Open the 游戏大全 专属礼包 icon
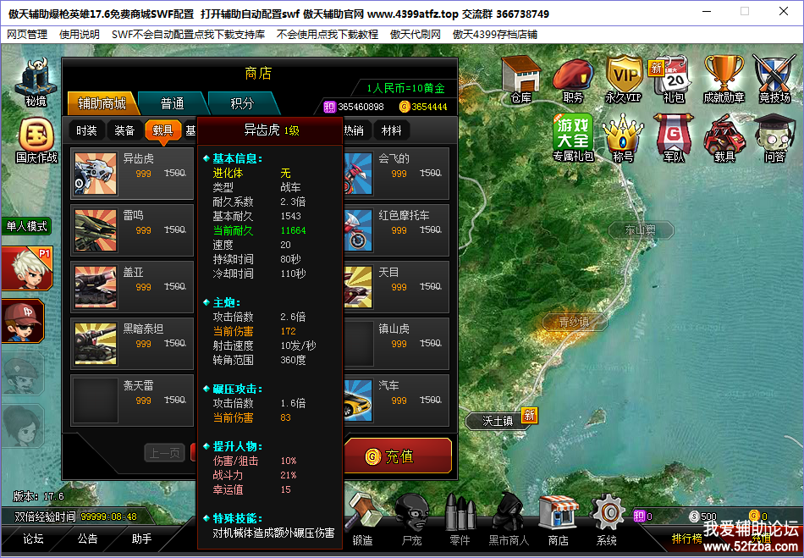This screenshot has height=558, width=804. [x=573, y=137]
